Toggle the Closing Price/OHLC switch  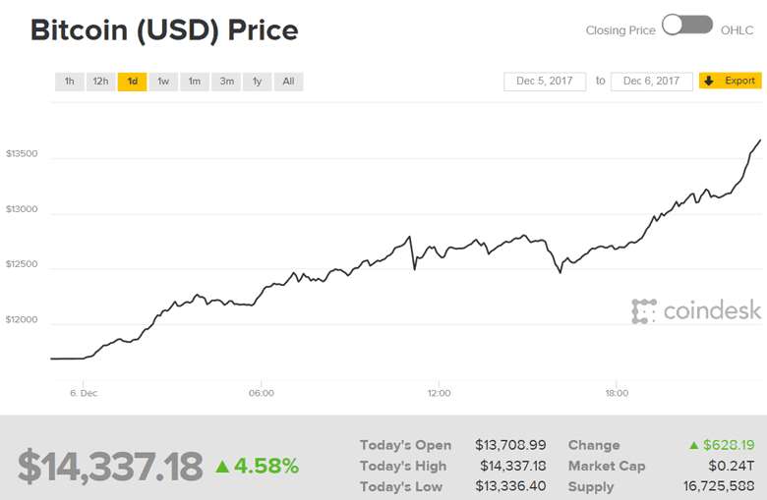pyautogui.click(x=686, y=27)
